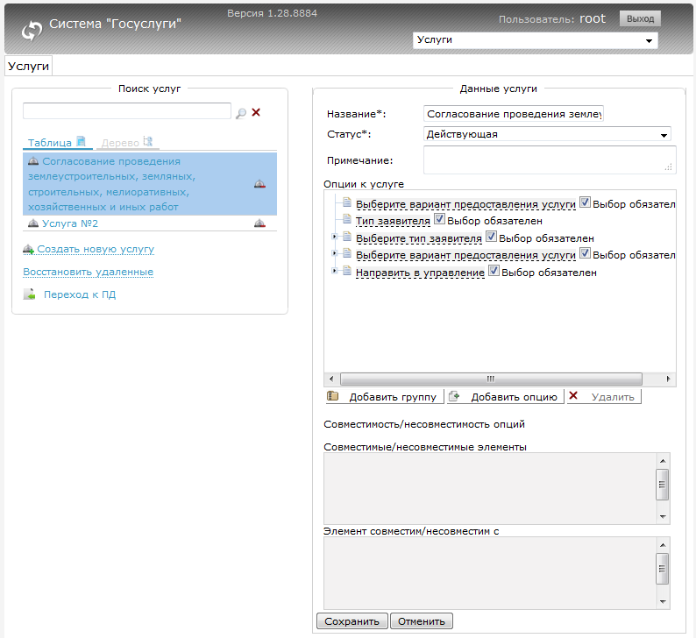Select Выберите тип заявителя option label
696x638 pixels.
(x=419, y=238)
